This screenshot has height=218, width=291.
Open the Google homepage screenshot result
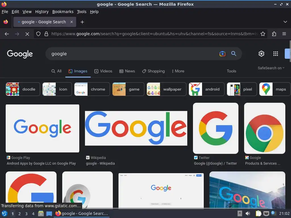click(x=161, y=190)
